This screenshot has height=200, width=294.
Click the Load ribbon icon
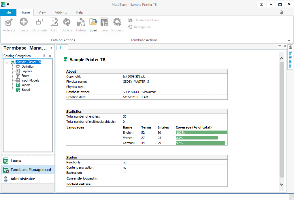[93, 22]
